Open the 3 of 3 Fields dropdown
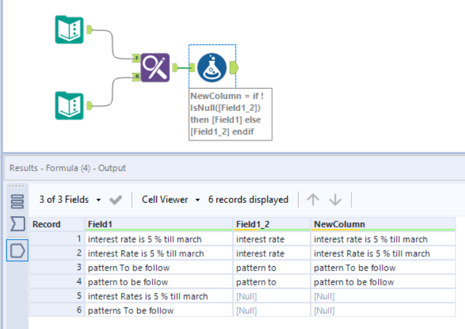This screenshot has width=465, height=329. [70, 200]
